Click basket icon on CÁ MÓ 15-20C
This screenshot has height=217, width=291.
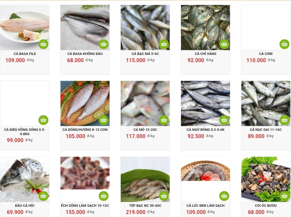[164, 120]
